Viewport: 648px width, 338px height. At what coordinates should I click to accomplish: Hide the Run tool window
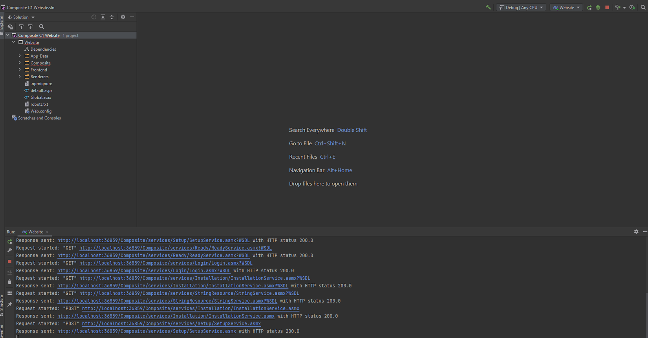[x=645, y=232]
